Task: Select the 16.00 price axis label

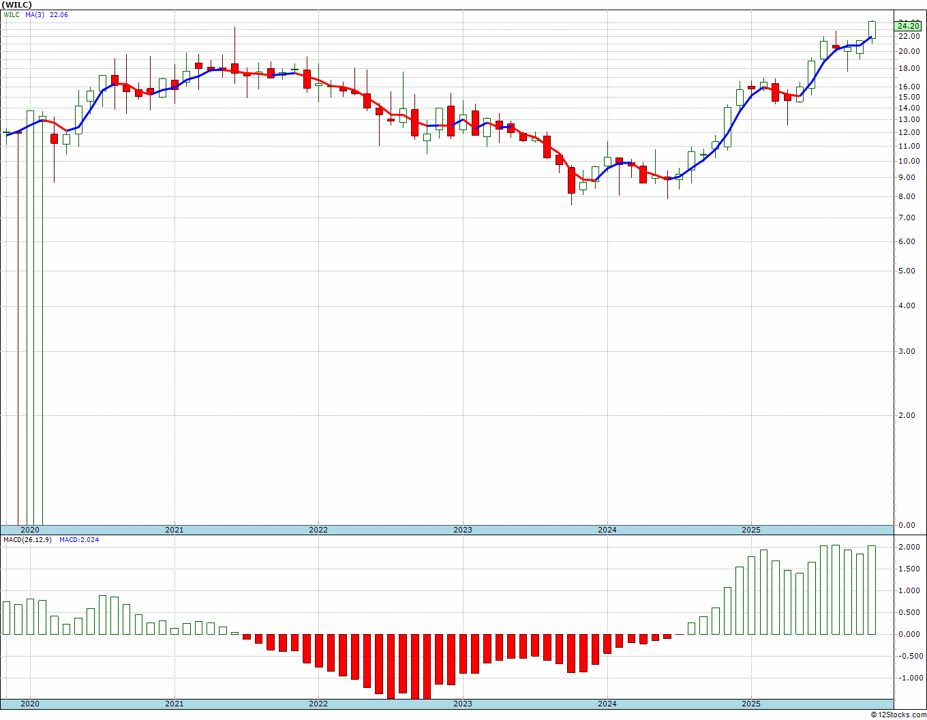Action: click(909, 87)
